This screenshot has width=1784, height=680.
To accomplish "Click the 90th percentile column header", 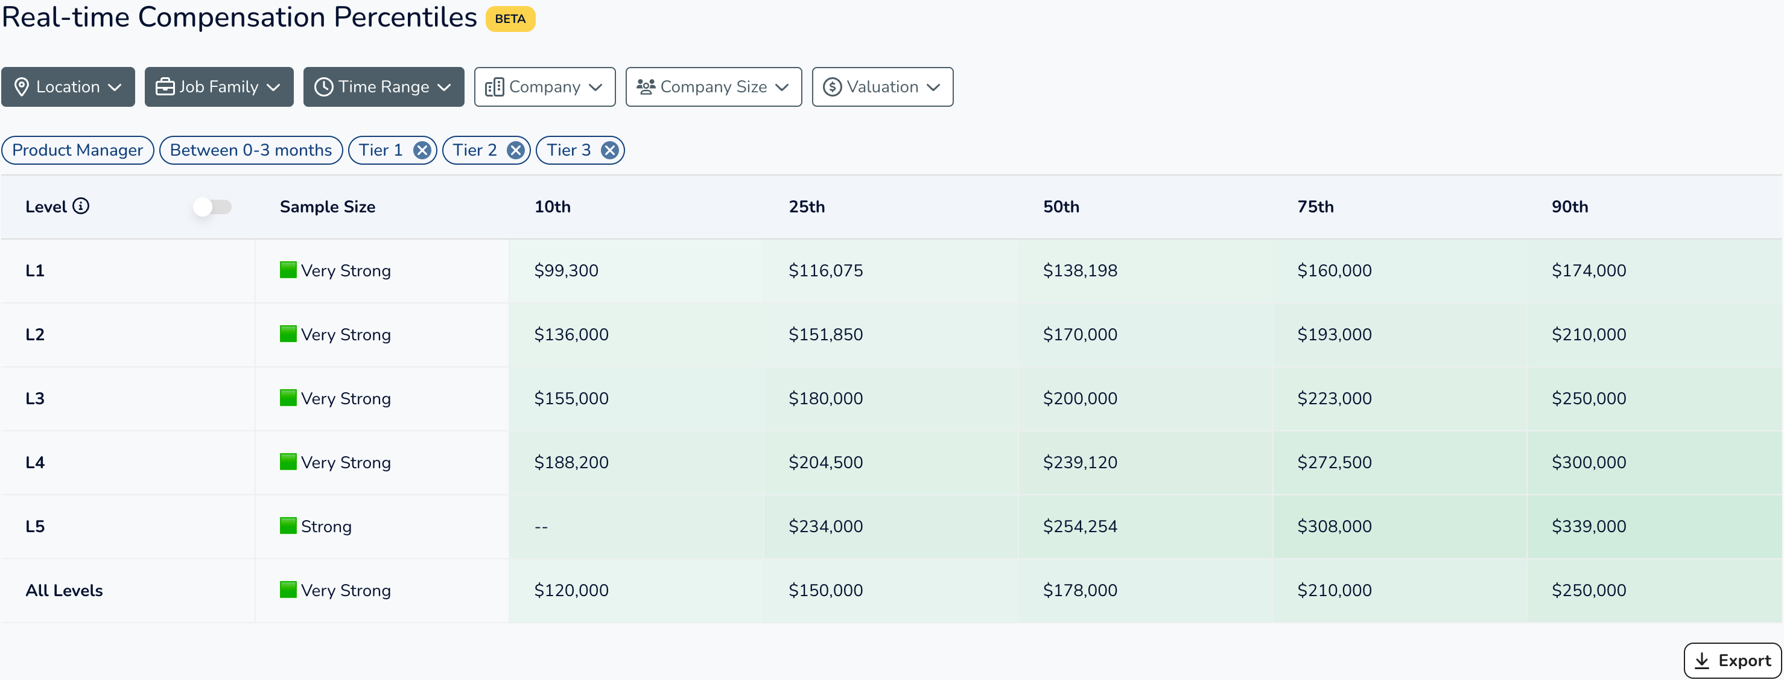I will coord(1570,206).
